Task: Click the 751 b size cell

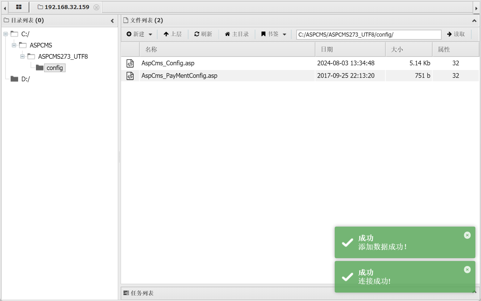Action: pos(423,76)
